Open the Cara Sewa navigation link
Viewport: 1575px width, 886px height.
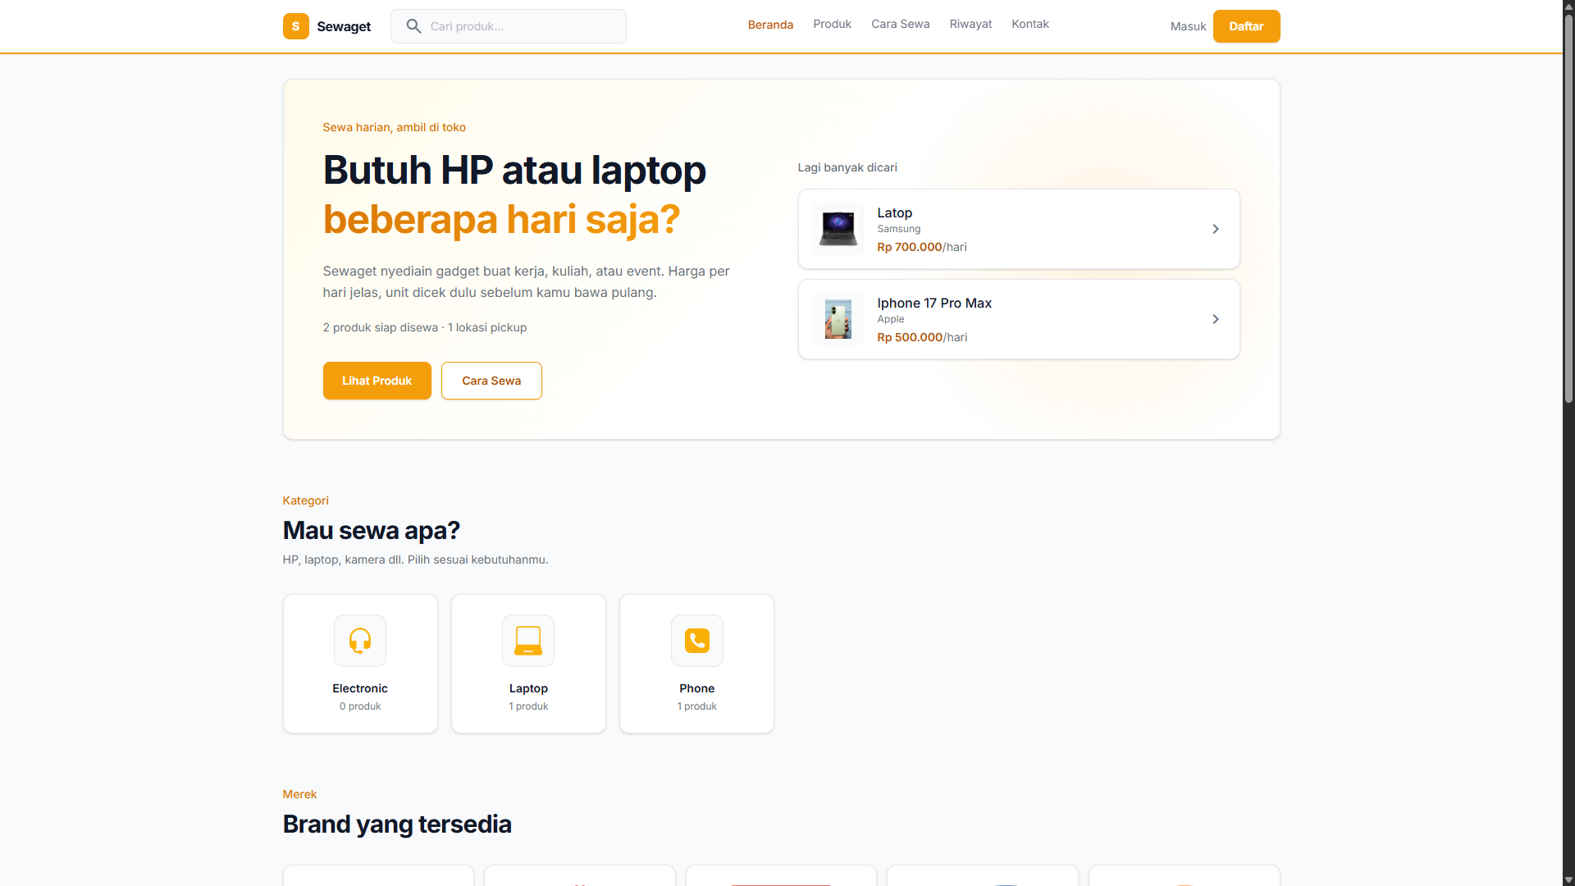(x=900, y=24)
